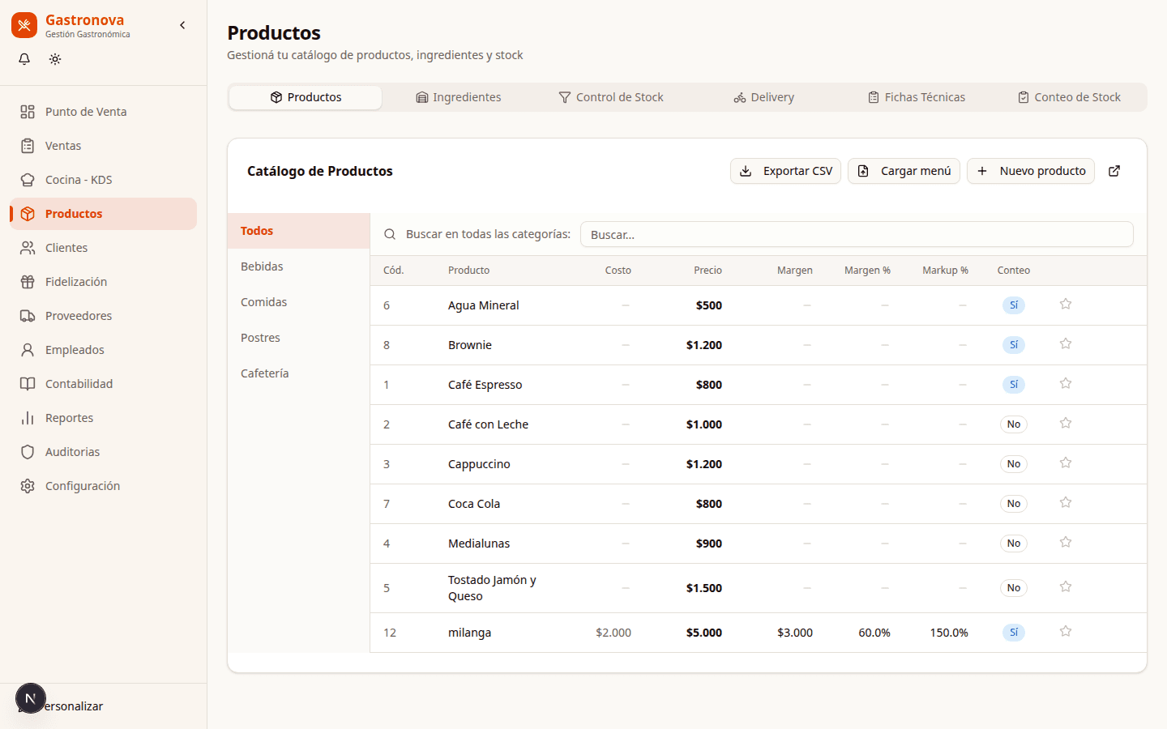The width and height of the screenshot is (1167, 729).
Task: Click the Exportar CSV button
Action: [785, 171]
